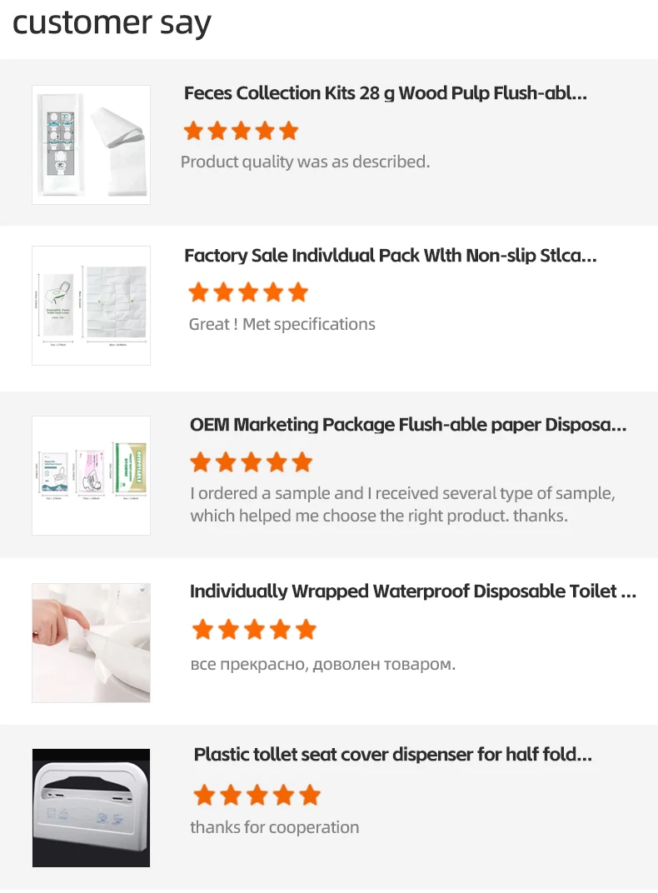
Task: Open Individually Wrapped Waterproof Disposable Toilet title
Action: [413, 591]
